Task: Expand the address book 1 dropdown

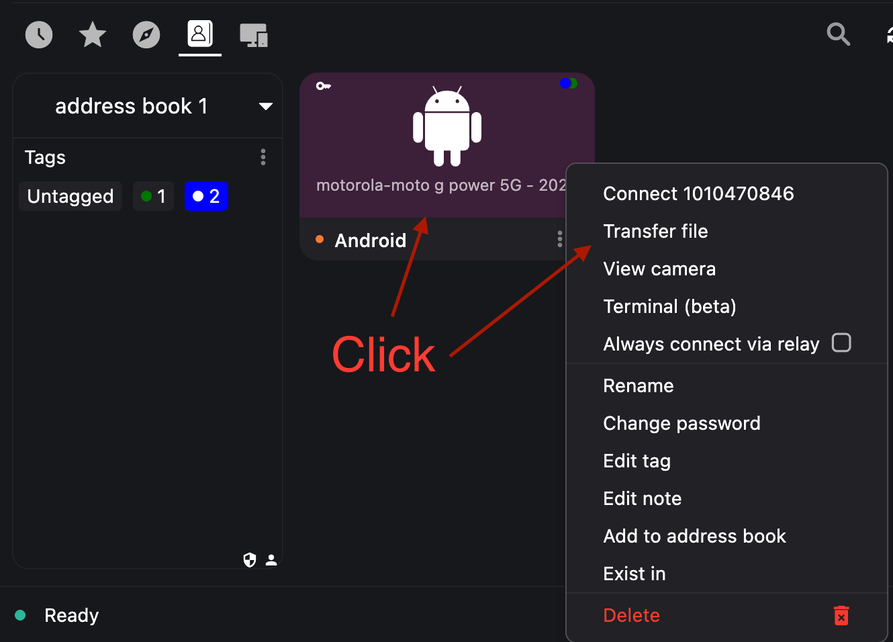Action: [266, 106]
